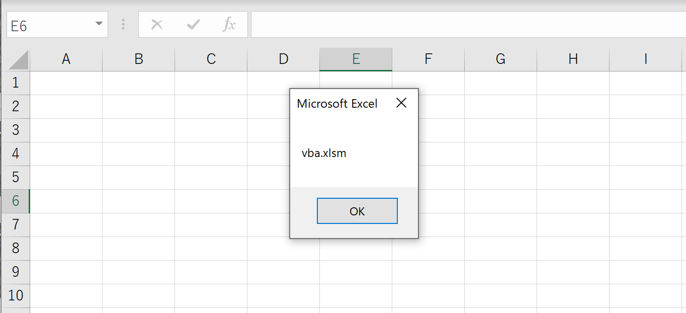Select column H header
686x313 pixels.
[x=573, y=59]
